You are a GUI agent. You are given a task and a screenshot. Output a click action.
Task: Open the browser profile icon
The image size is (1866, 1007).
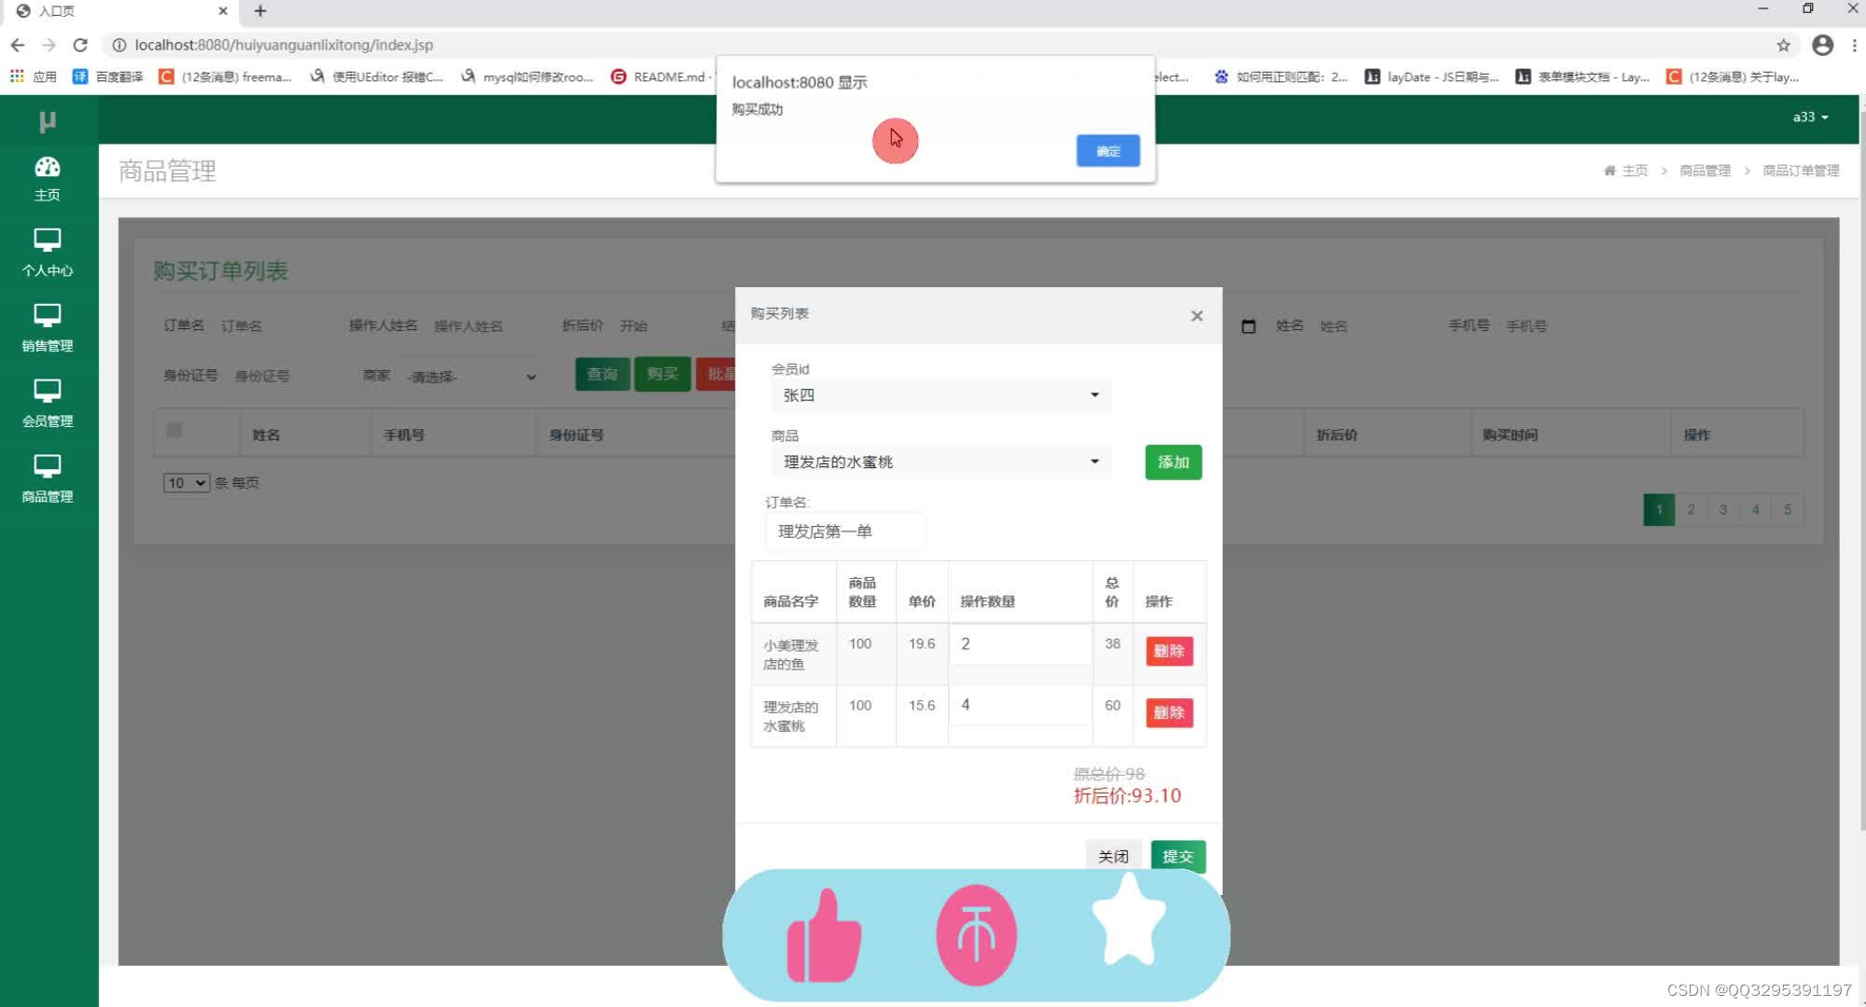1822,45
